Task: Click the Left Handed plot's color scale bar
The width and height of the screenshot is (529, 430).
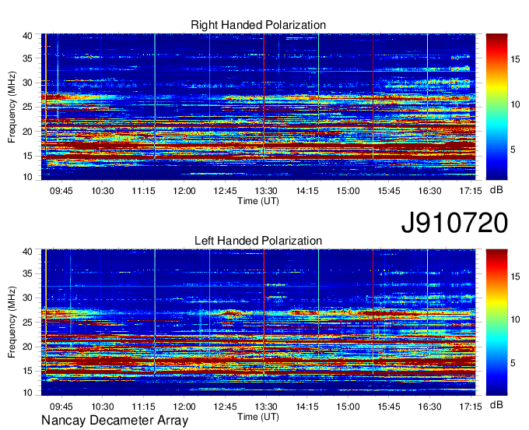Action: pyautogui.click(x=496, y=322)
